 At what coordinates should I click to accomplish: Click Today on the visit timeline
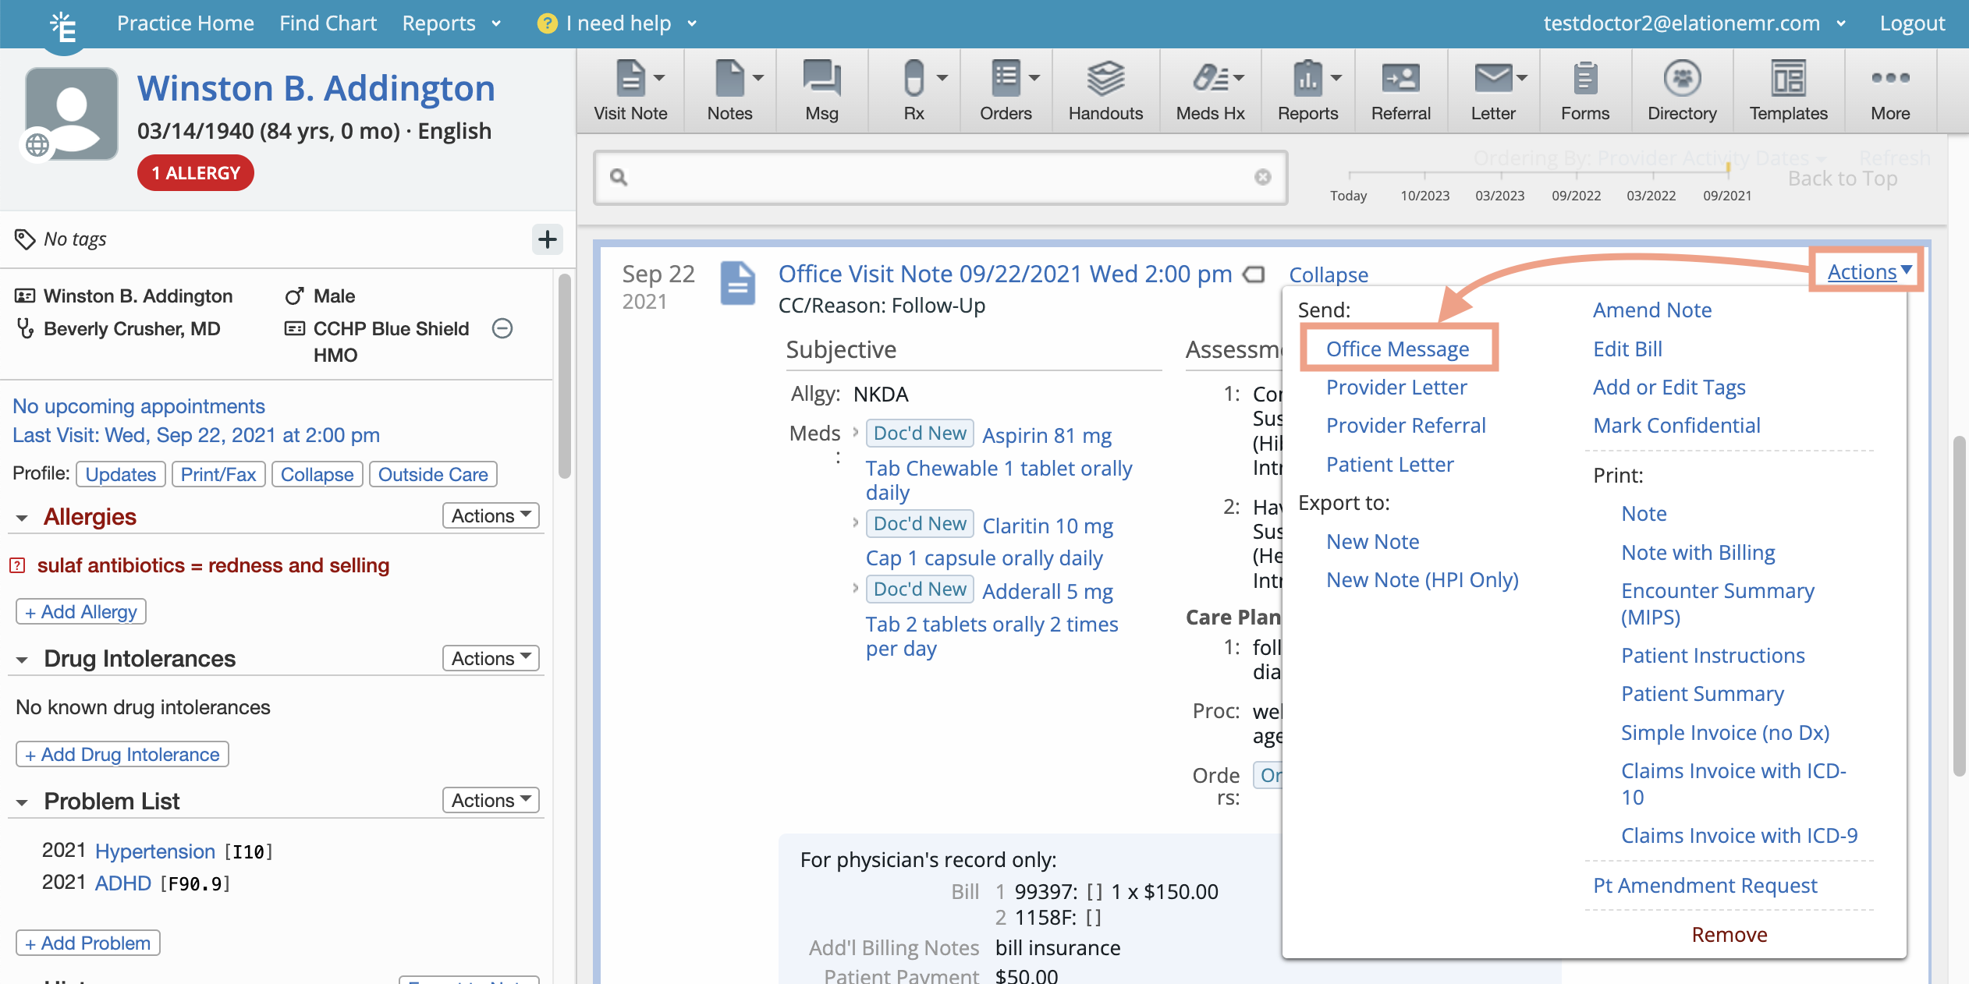point(1348,196)
